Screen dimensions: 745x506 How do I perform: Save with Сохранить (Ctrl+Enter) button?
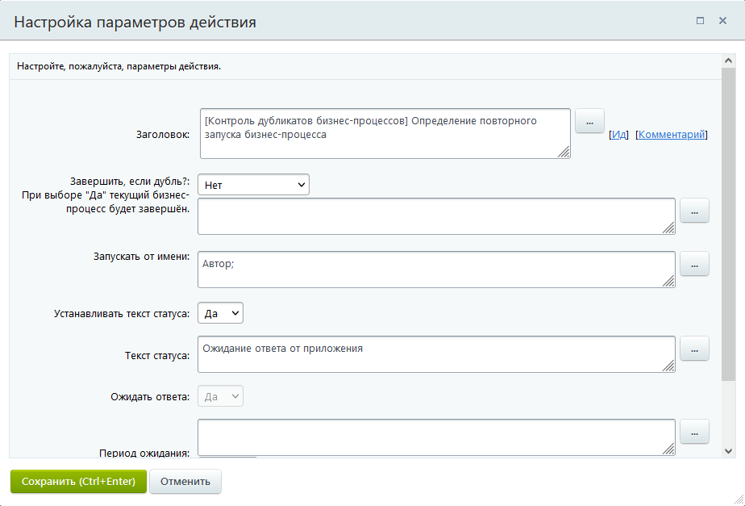[x=78, y=482]
